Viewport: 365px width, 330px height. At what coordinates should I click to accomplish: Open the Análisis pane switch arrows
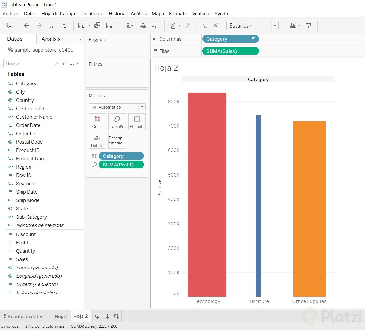click(x=80, y=39)
